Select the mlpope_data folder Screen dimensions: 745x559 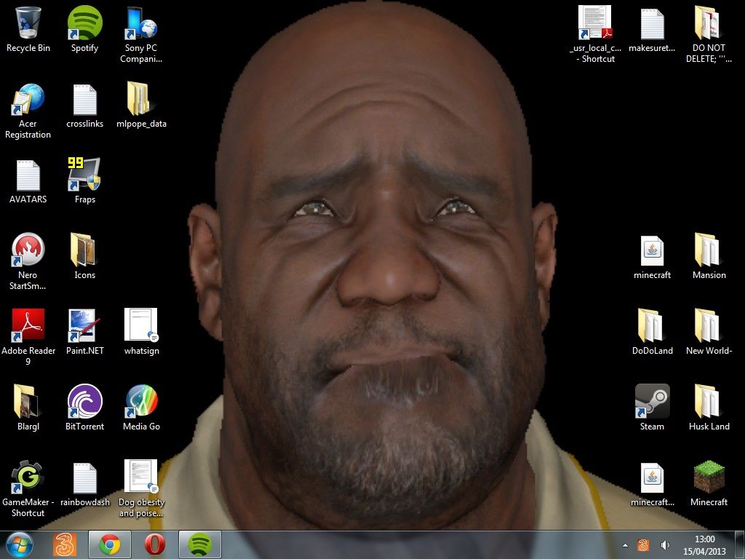(141, 106)
